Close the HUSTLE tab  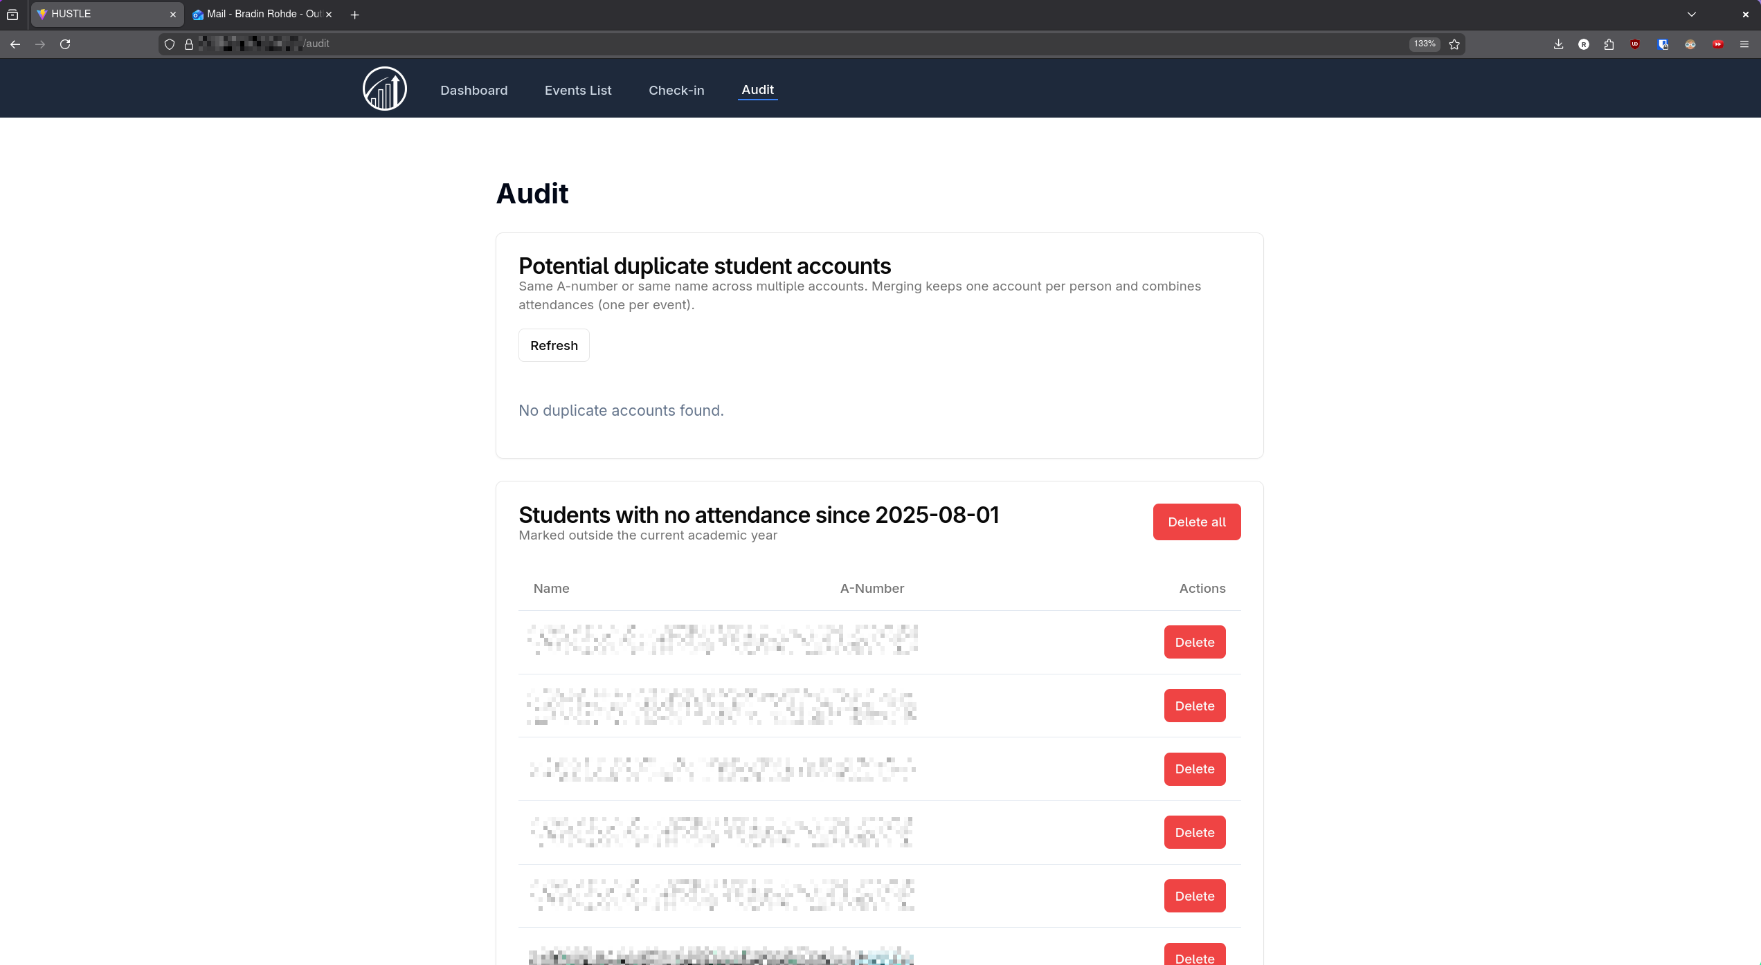point(173,15)
